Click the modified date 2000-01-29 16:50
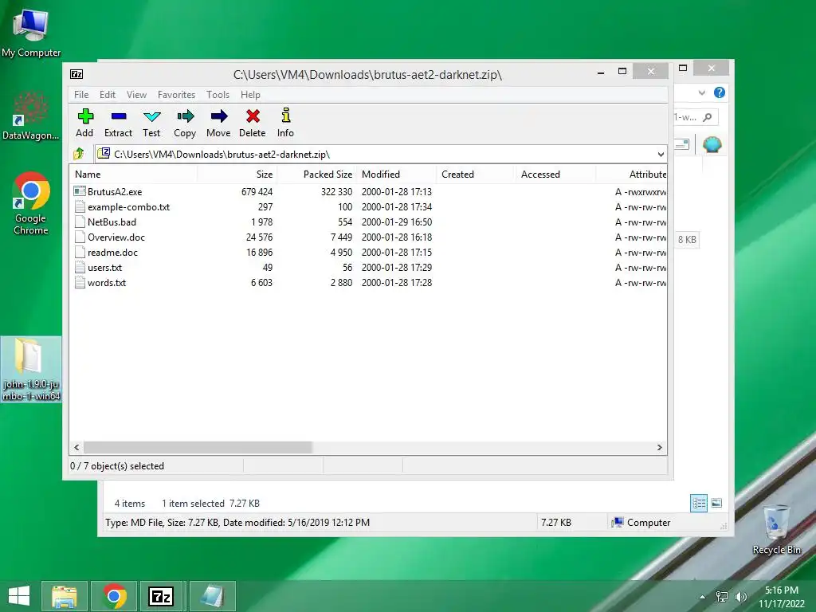Viewport: 816px width, 612px height. click(x=397, y=222)
